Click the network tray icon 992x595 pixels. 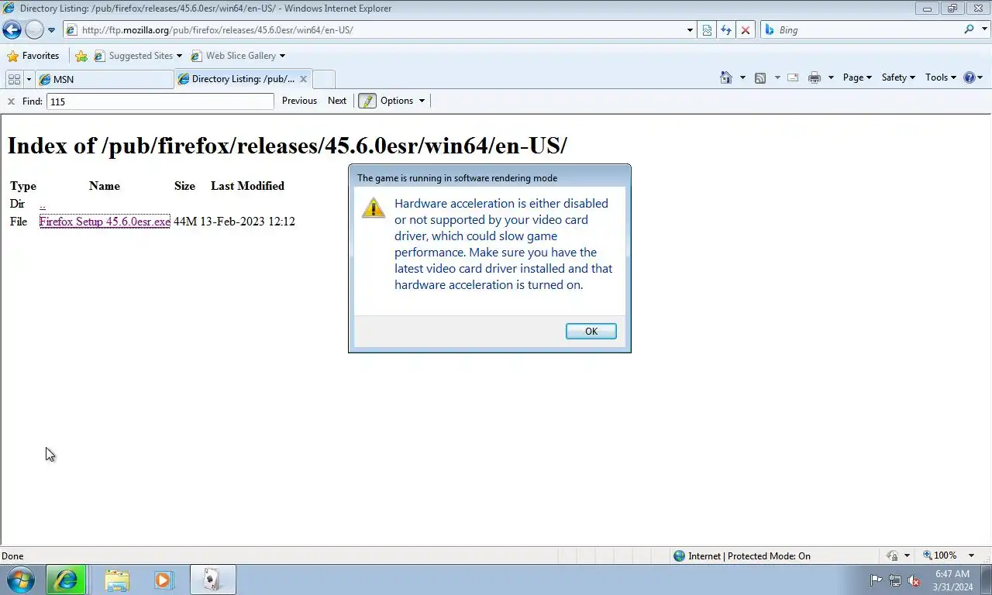pos(894,580)
